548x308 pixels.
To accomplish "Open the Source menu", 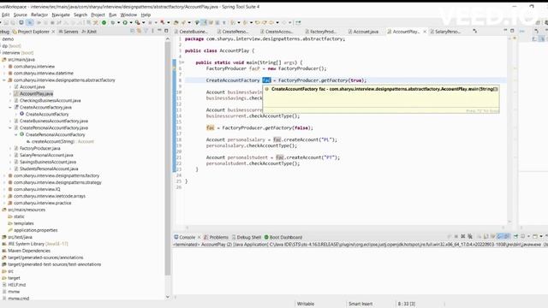I will coord(20,15).
